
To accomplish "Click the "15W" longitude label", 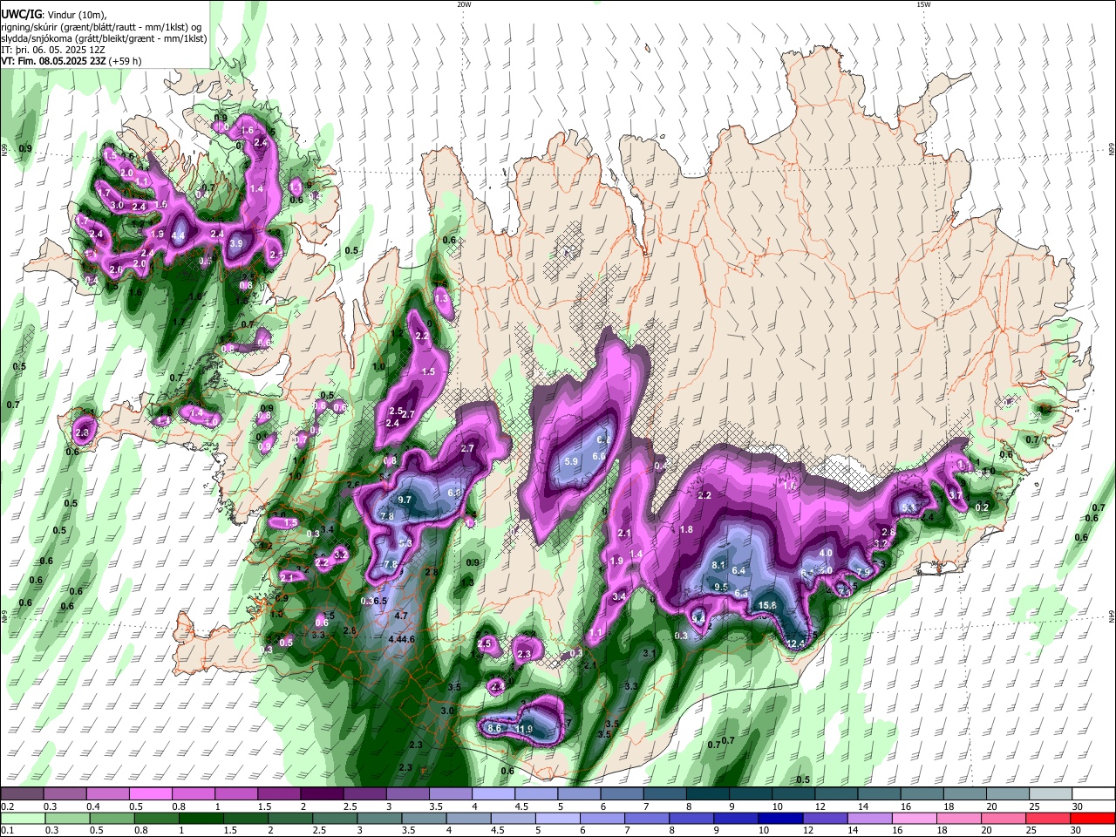I will (x=923, y=3).
